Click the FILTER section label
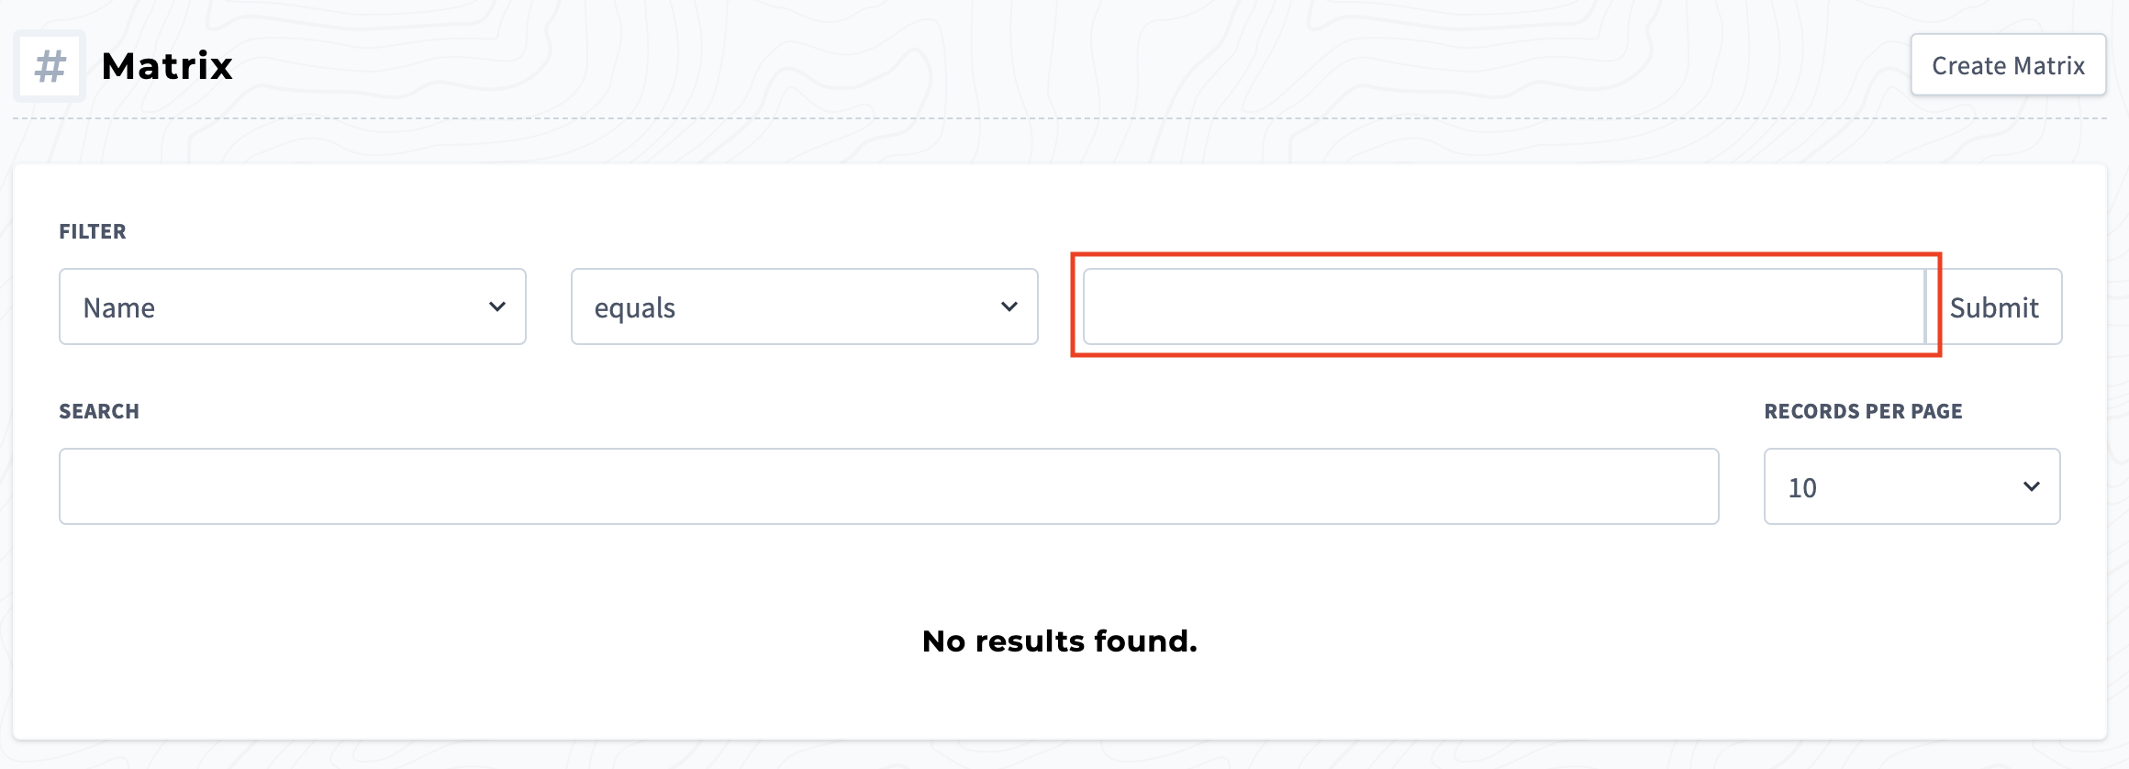 click(x=92, y=231)
